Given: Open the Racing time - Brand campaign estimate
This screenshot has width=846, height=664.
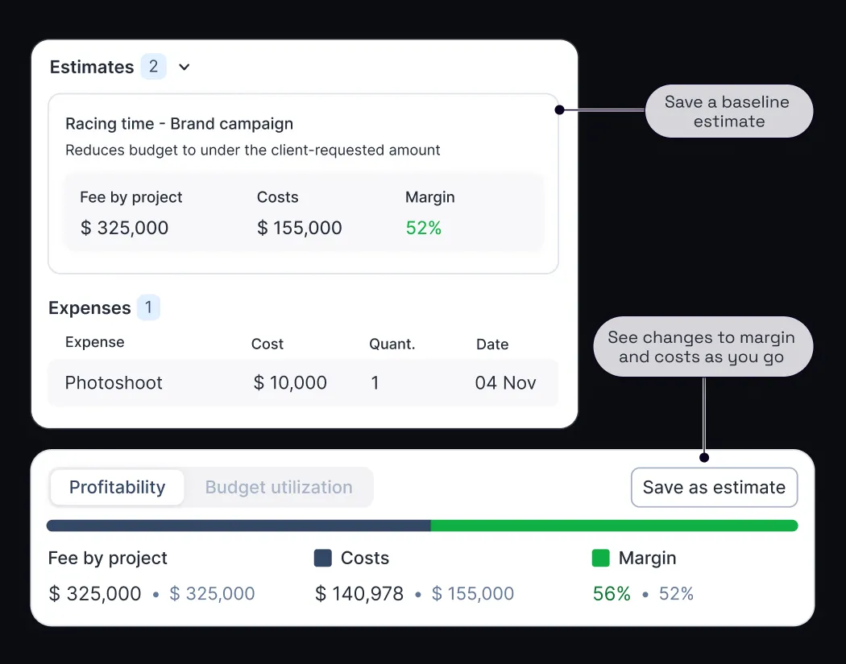Looking at the screenshot, I should (x=303, y=181).
